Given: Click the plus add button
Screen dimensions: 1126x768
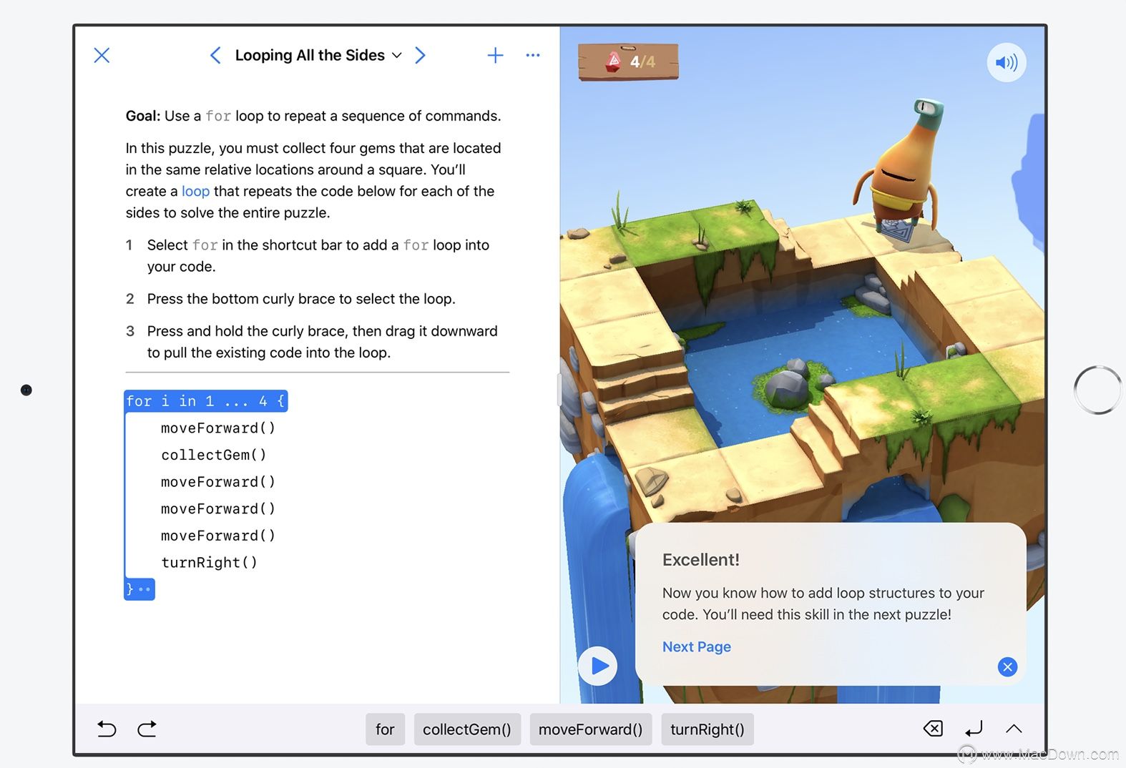Looking at the screenshot, I should click(x=495, y=55).
